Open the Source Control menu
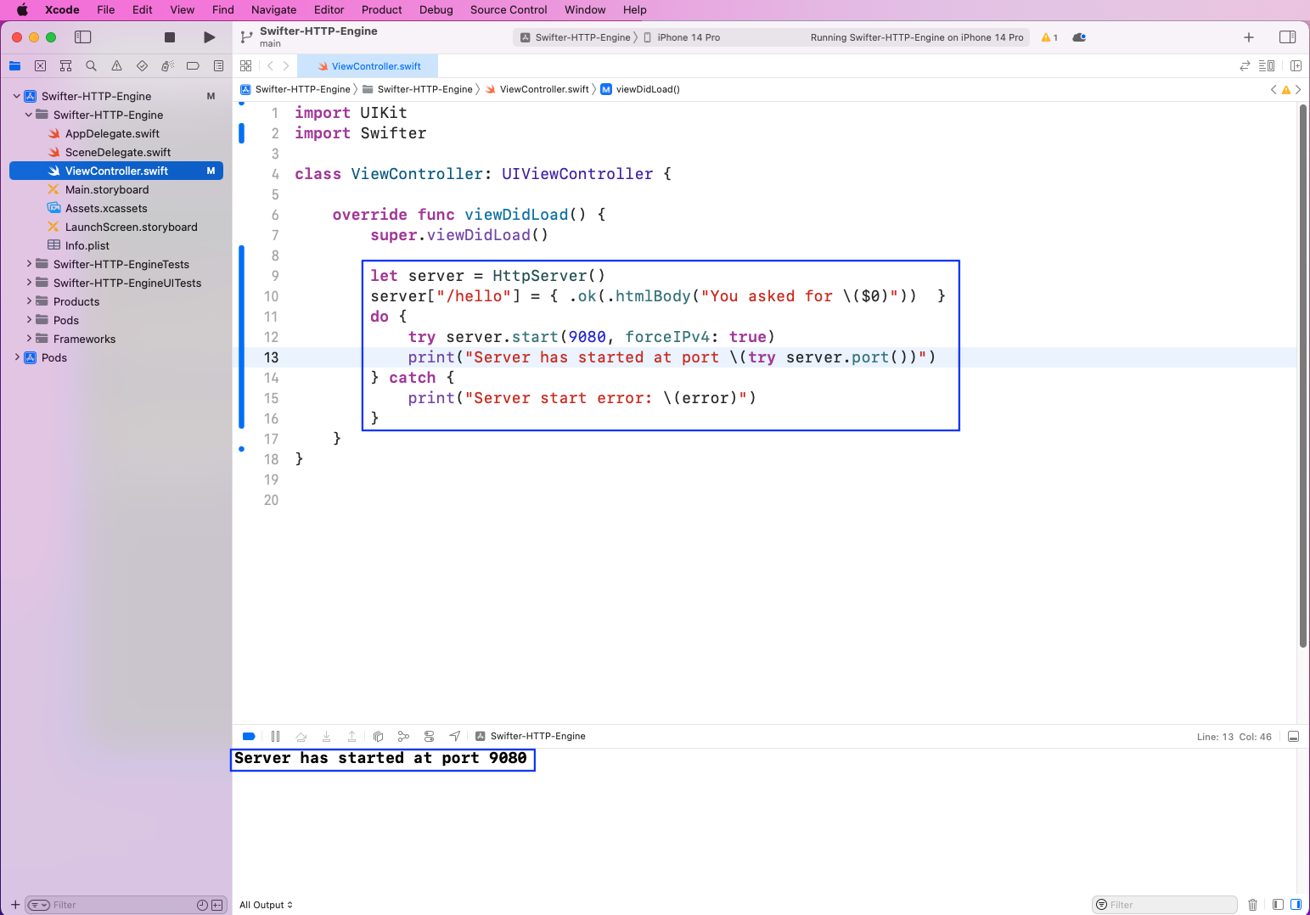Image resolution: width=1310 pixels, height=915 pixels. pos(509,10)
